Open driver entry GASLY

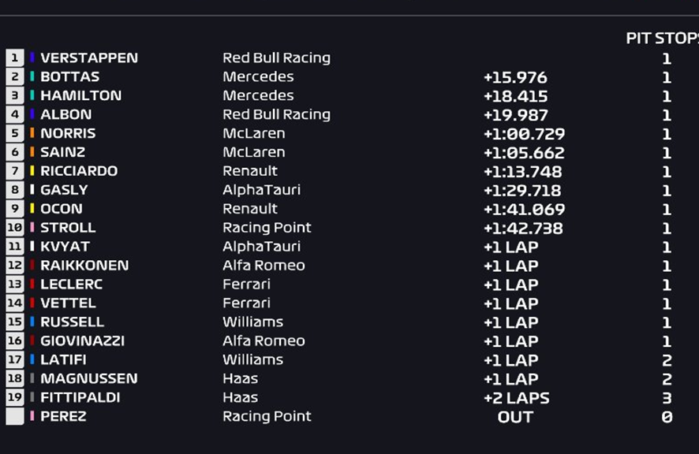pos(64,190)
